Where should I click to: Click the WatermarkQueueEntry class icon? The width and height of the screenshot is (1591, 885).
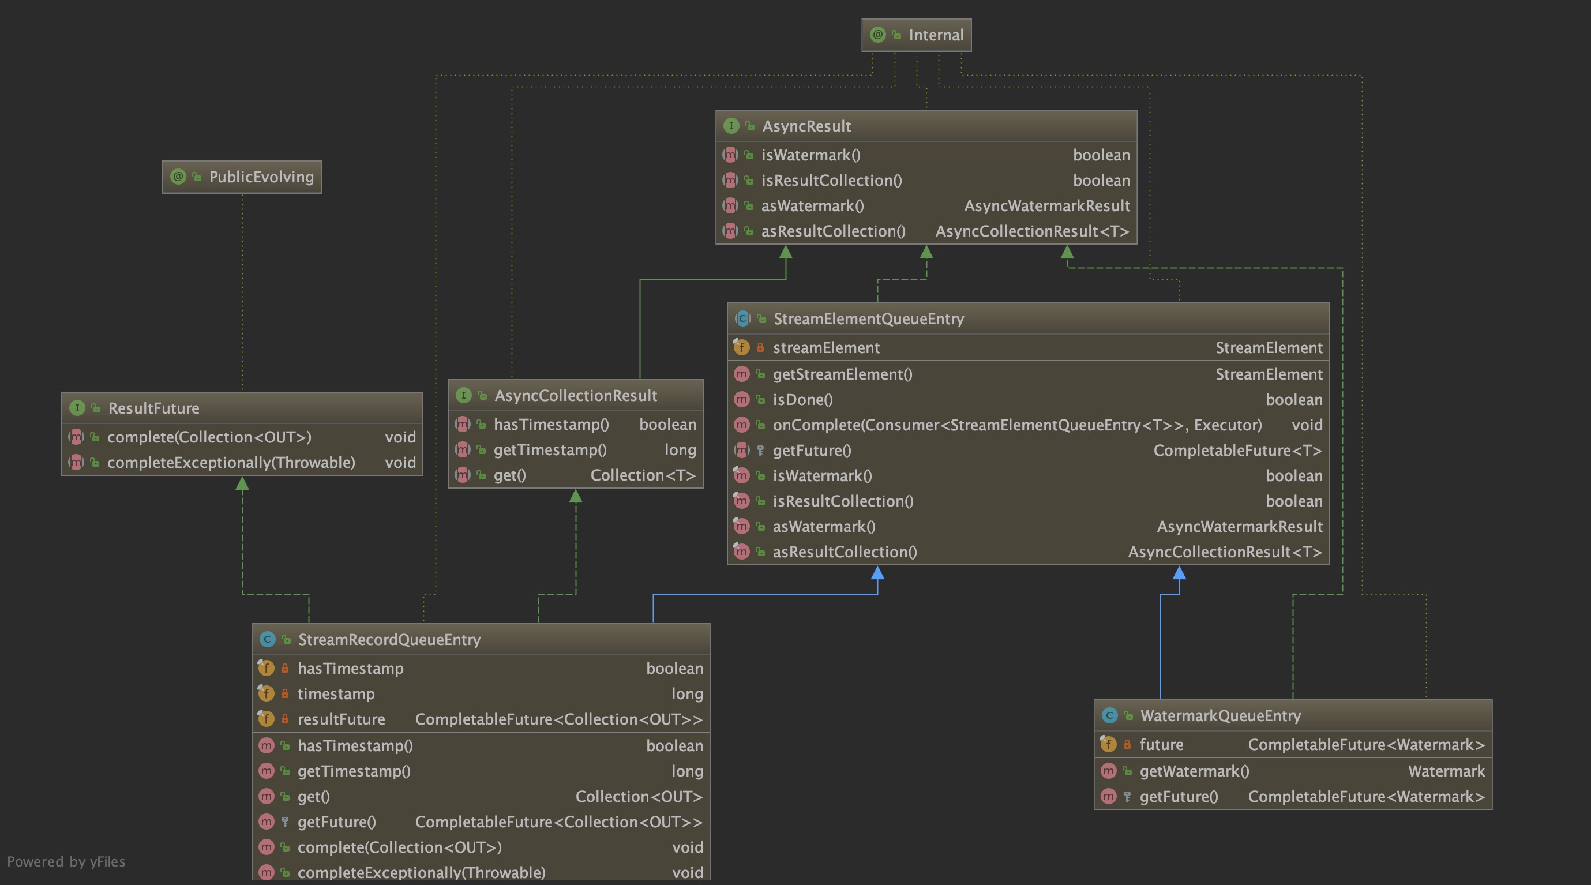1109,716
